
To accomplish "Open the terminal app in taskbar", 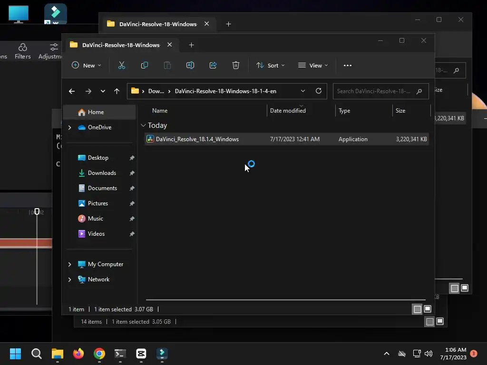I will point(120,354).
